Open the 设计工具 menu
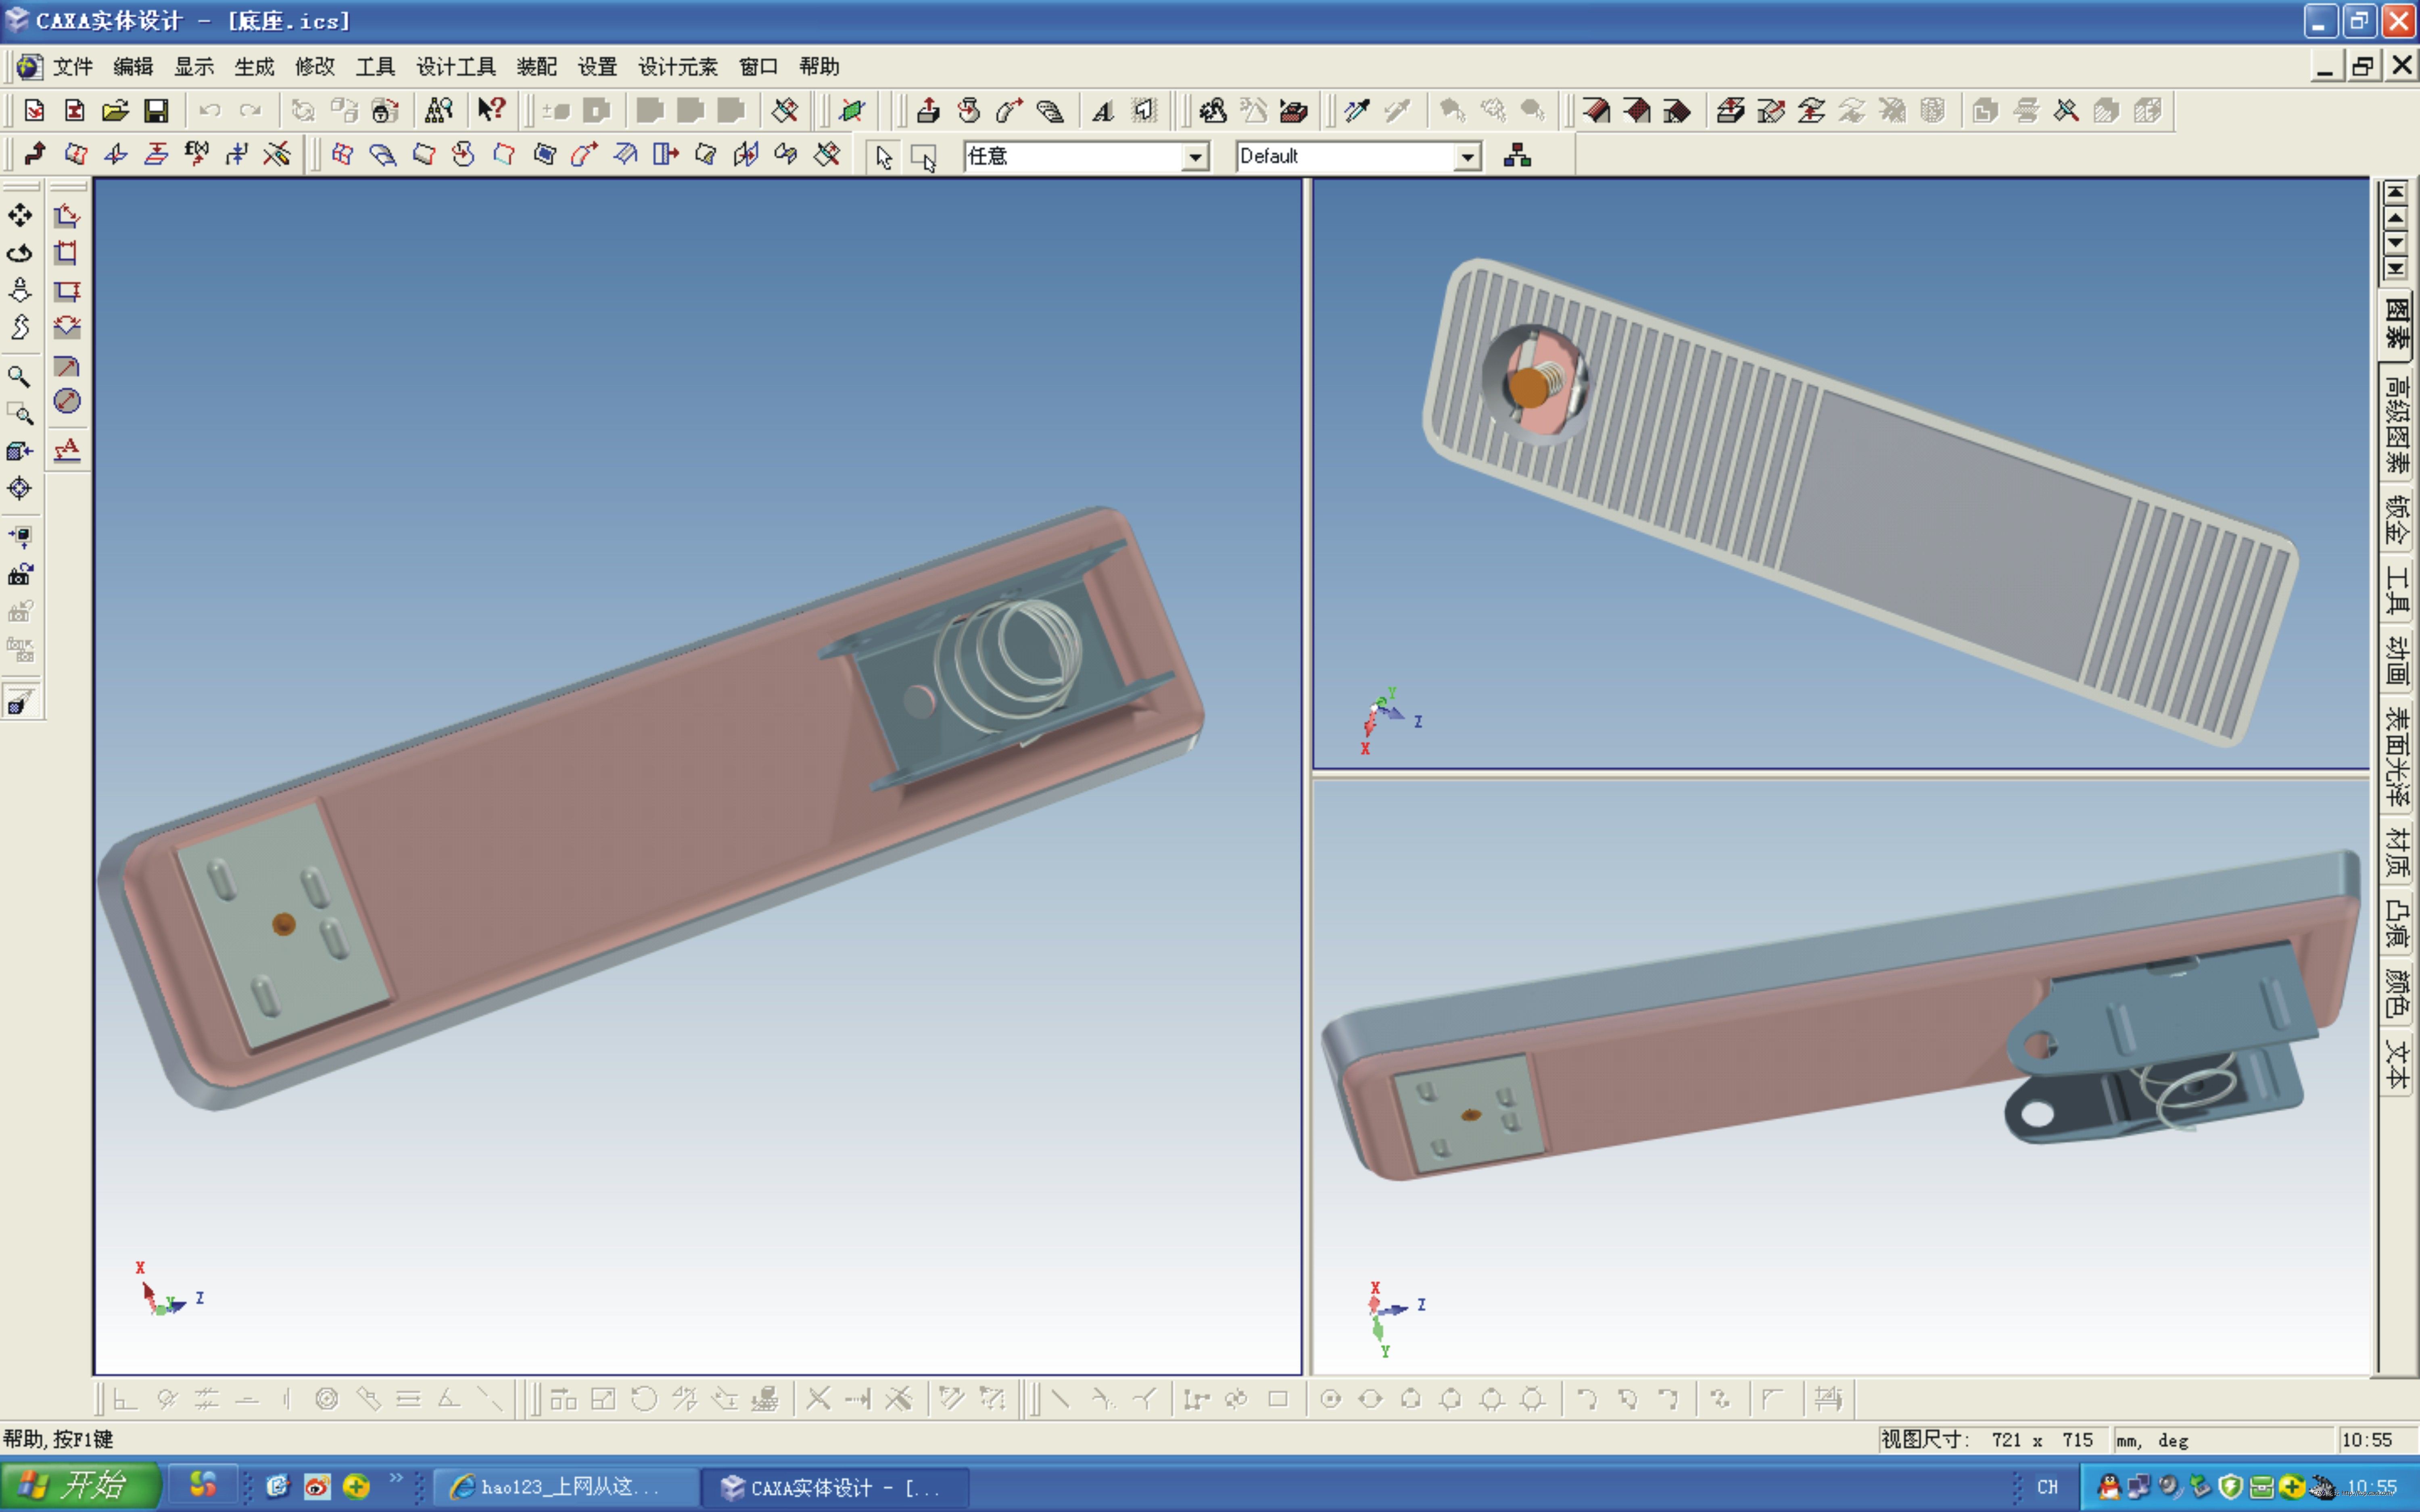2420x1512 pixels. tap(456, 66)
